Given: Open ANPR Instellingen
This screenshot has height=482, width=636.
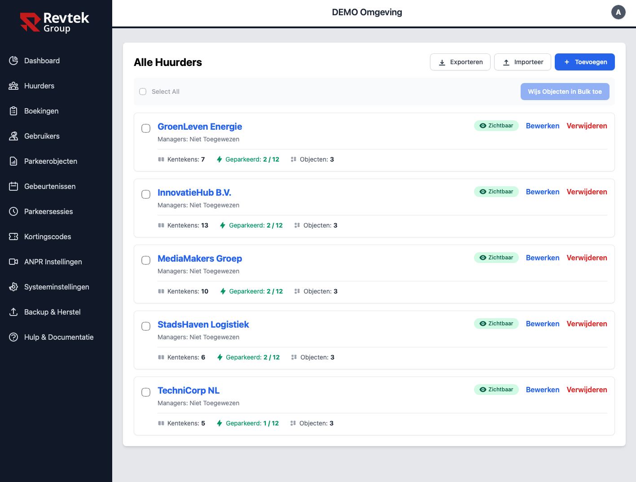Looking at the screenshot, I should tap(53, 262).
